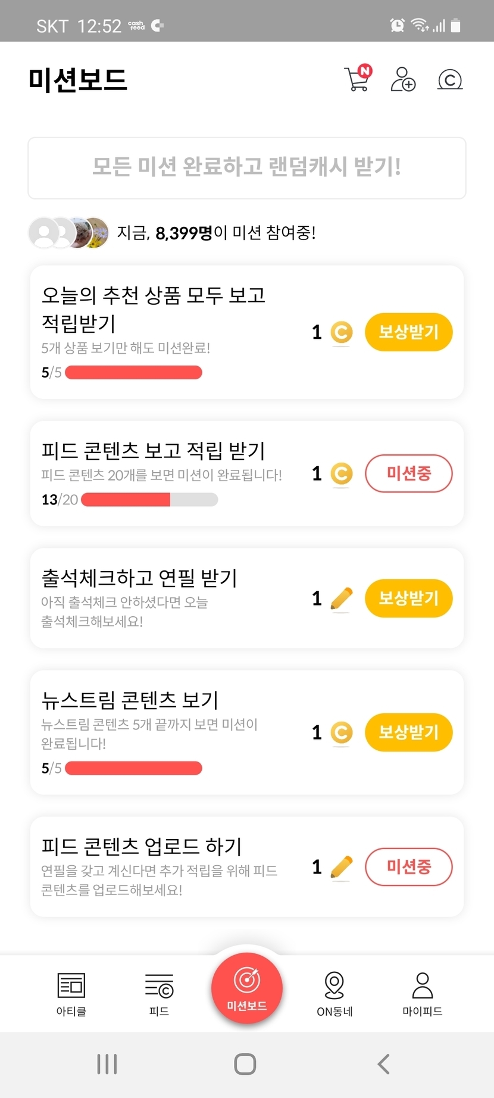Tap the coin icon on the 피드 콘텐츠 보고 적립 받기 mission
The width and height of the screenshot is (494, 1098).
[x=341, y=474]
